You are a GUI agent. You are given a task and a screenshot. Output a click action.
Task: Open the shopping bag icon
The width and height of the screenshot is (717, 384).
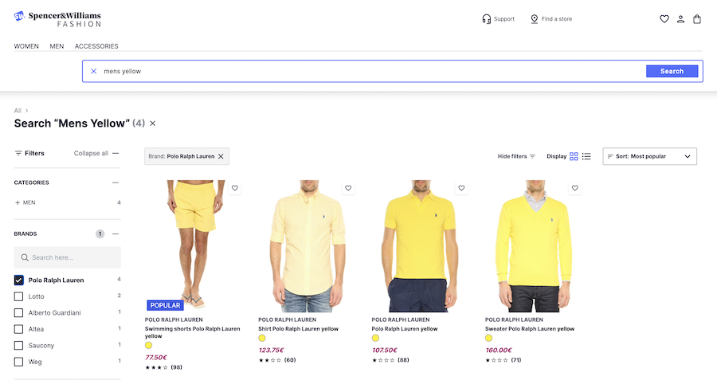697,19
